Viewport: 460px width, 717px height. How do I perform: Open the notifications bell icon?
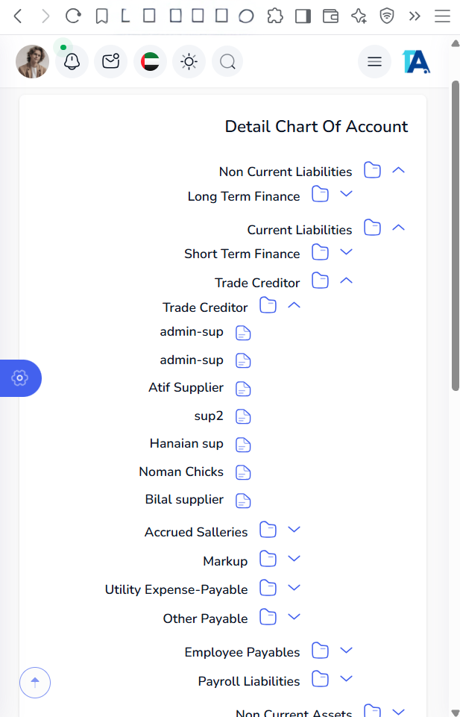tap(72, 62)
